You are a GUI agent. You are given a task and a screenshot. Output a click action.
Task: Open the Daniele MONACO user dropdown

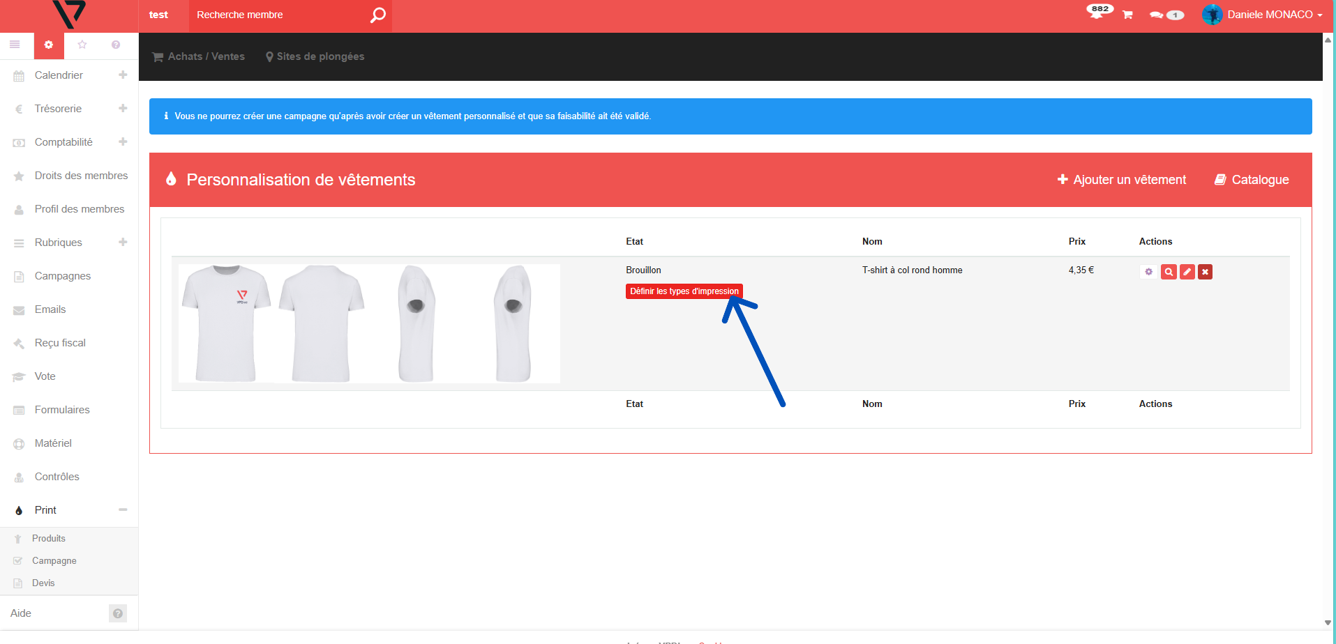1263,15
